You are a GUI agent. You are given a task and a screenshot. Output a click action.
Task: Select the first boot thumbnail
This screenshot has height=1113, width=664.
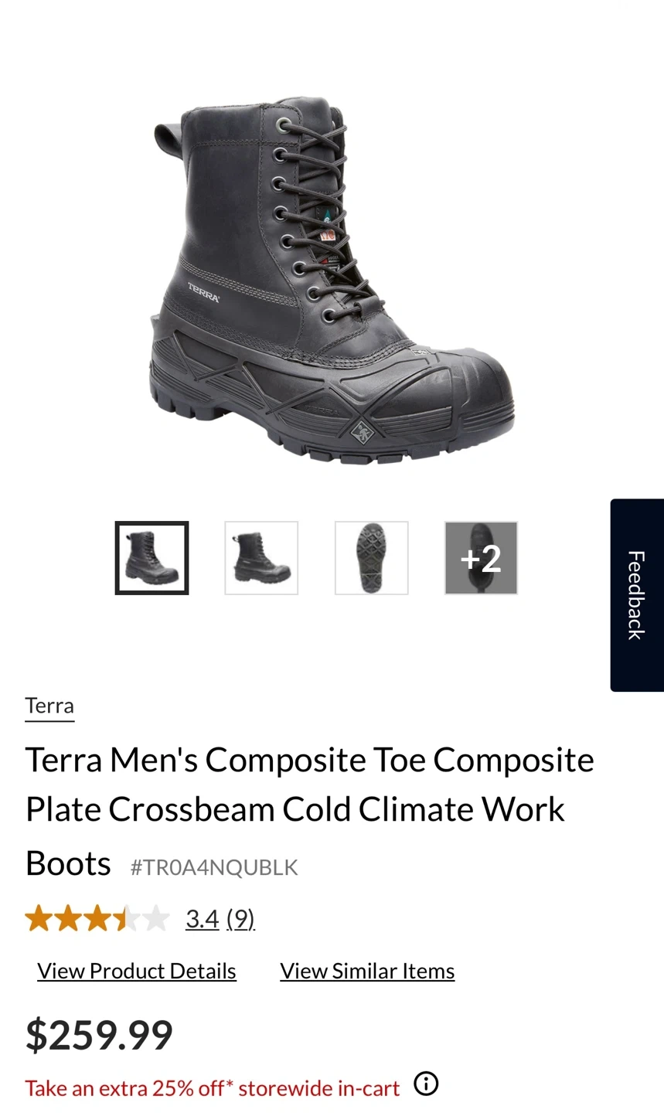[x=152, y=558]
